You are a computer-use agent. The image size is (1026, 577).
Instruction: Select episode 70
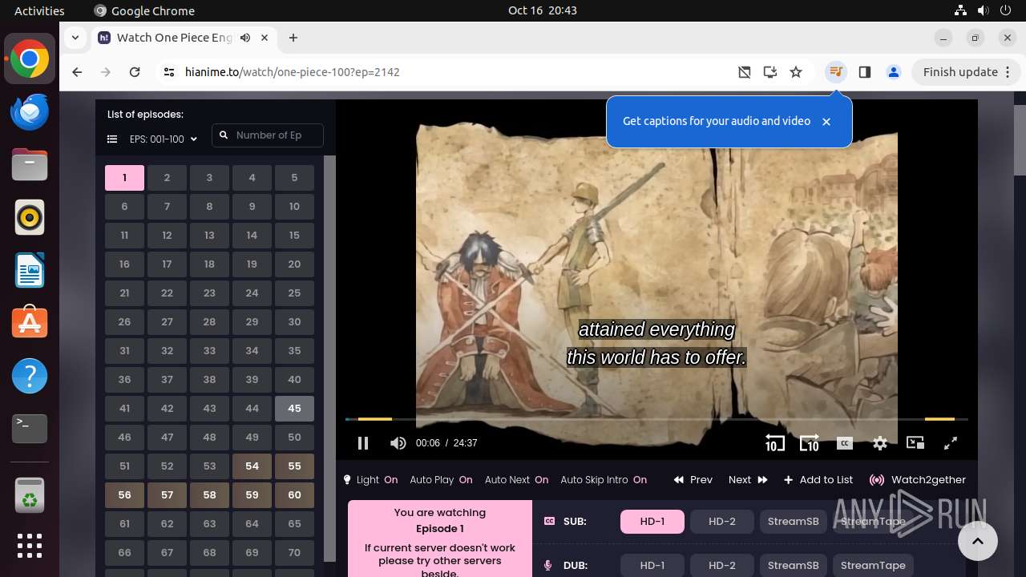(x=294, y=553)
